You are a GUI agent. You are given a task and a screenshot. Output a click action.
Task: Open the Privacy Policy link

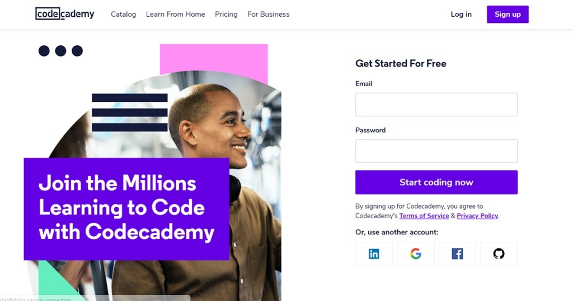(477, 216)
